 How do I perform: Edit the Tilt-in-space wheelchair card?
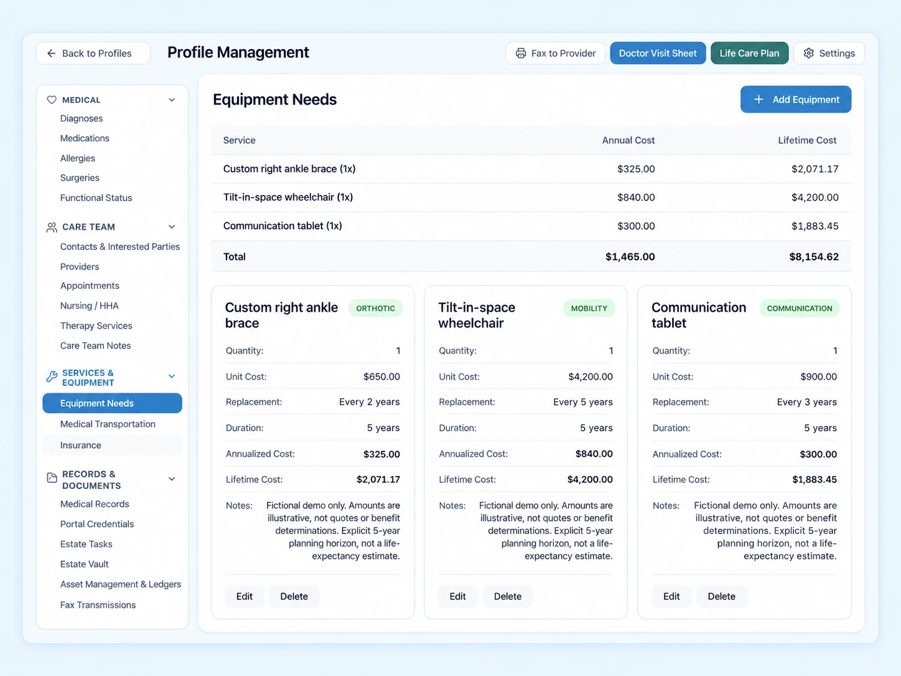click(x=457, y=596)
